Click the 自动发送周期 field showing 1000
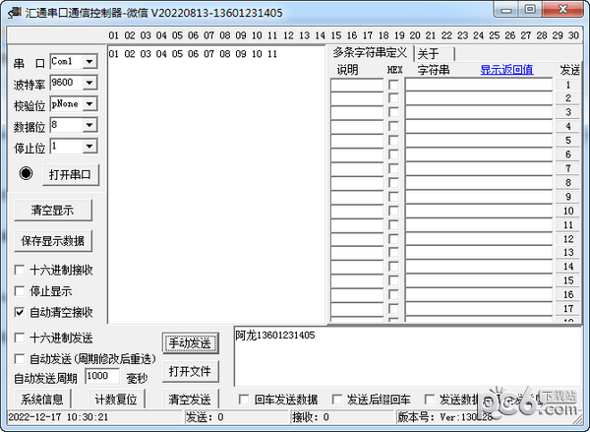The image size is (590, 432). 102,376
